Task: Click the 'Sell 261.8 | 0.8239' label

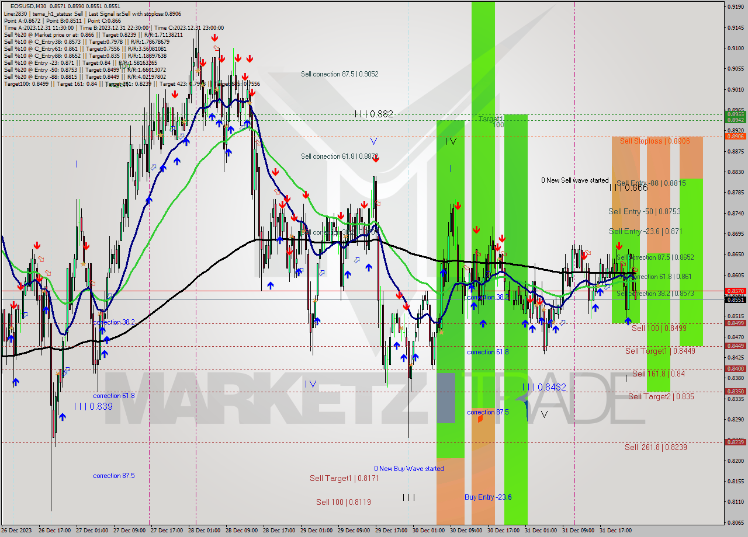Action: 656,448
